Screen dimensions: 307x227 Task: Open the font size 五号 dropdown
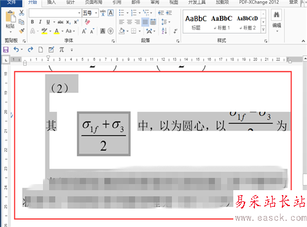[96, 13]
